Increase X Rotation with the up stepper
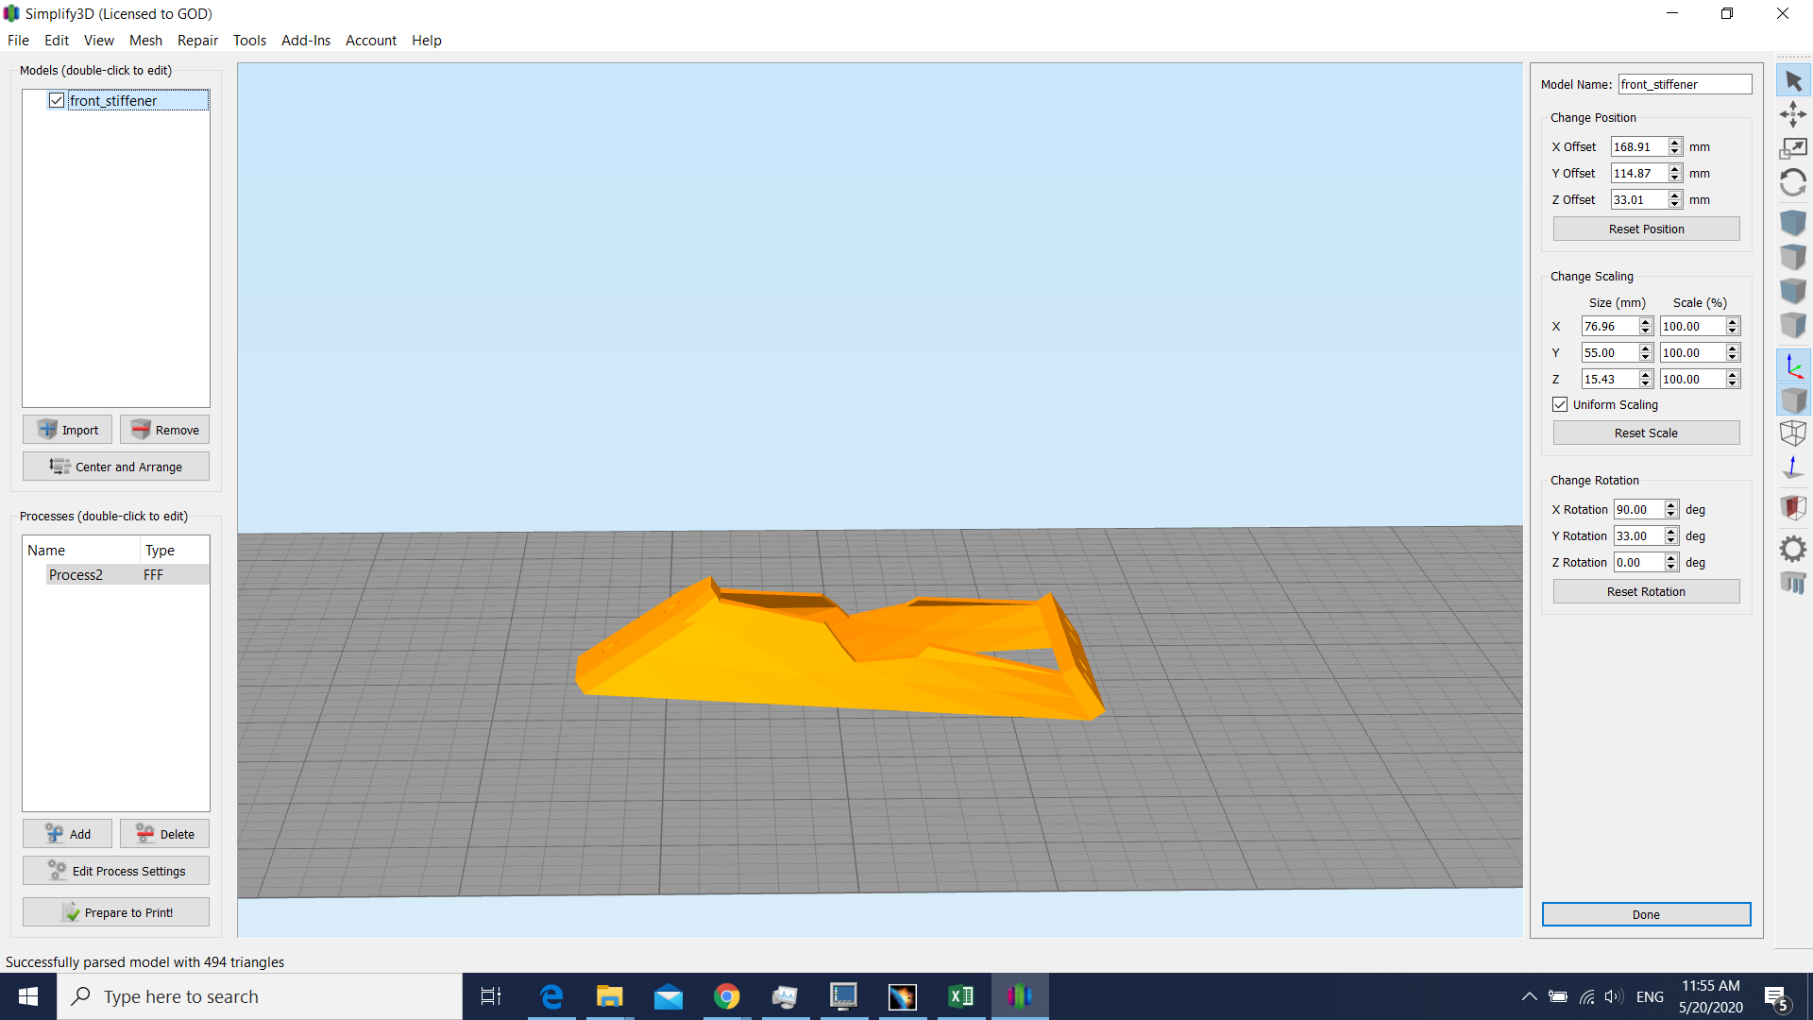Screen dimensions: 1813x1020 click(1671, 505)
